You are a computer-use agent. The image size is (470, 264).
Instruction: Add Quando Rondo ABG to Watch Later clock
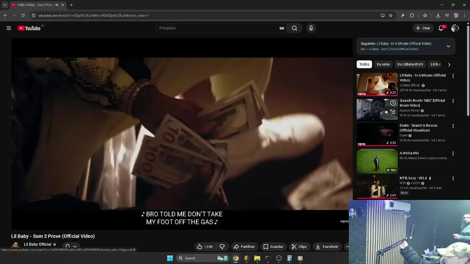(x=393, y=103)
